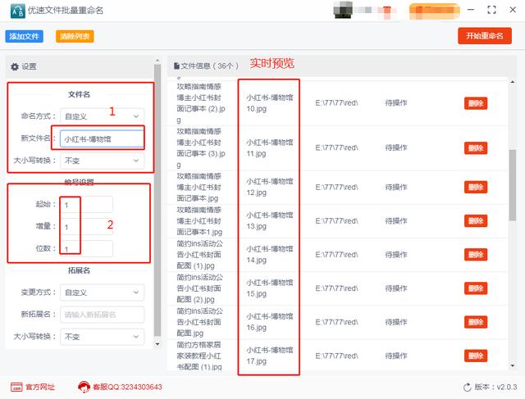Click the 新拓展名 extension input field
Image resolution: width=525 pixels, height=399 pixels.
(102, 315)
